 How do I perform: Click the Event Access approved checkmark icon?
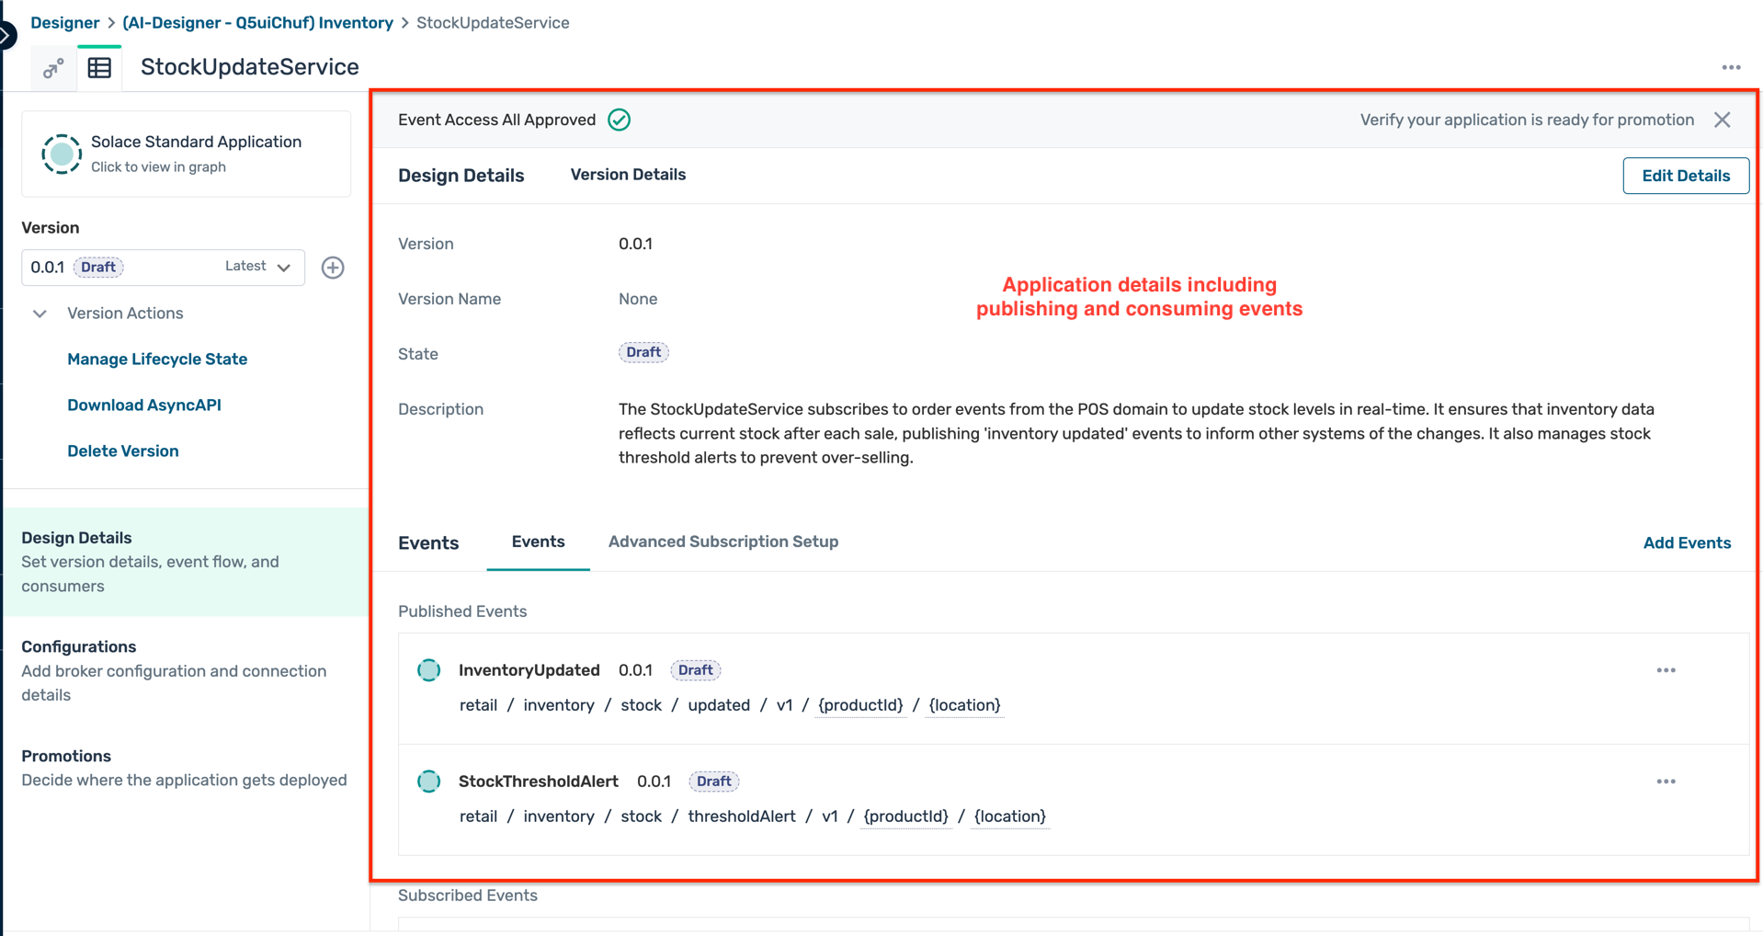[620, 120]
